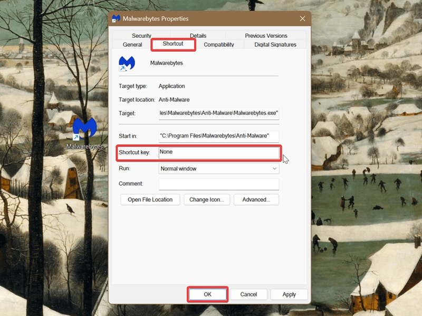Click the Malwarebytes name text in the dialog
Viewport: 422px width, 316px height.
tap(166, 63)
